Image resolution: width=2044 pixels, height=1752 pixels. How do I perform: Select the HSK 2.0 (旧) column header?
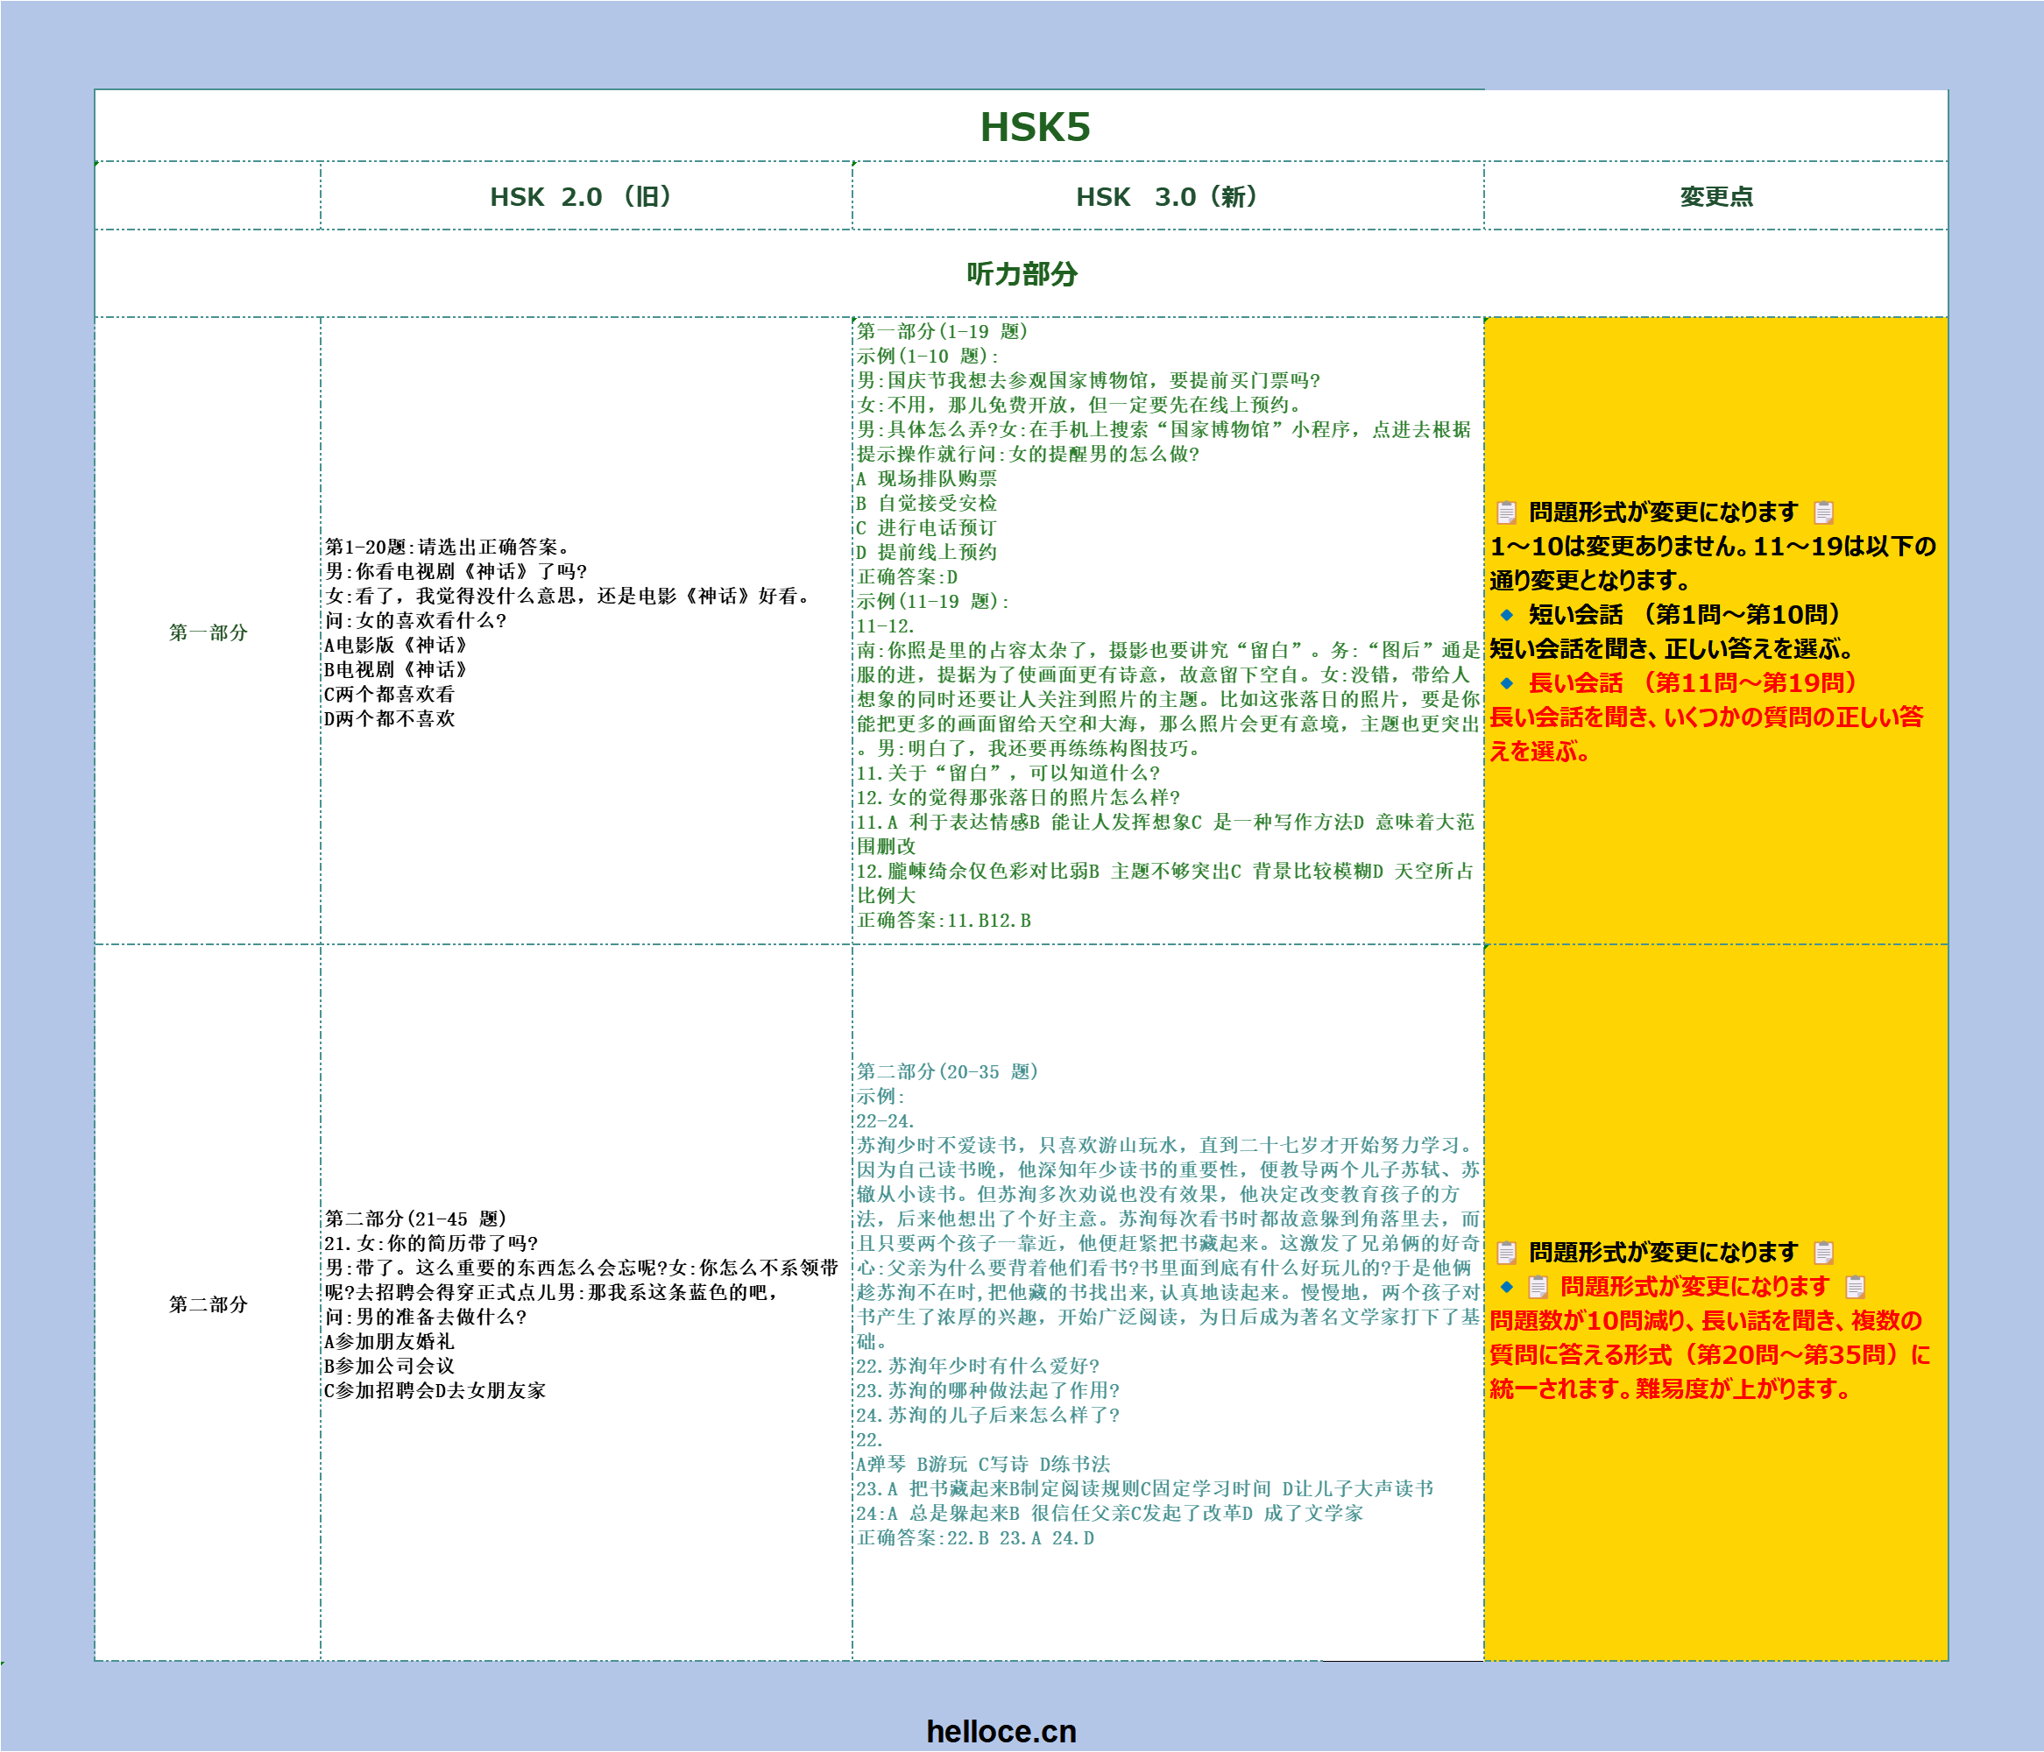click(582, 196)
